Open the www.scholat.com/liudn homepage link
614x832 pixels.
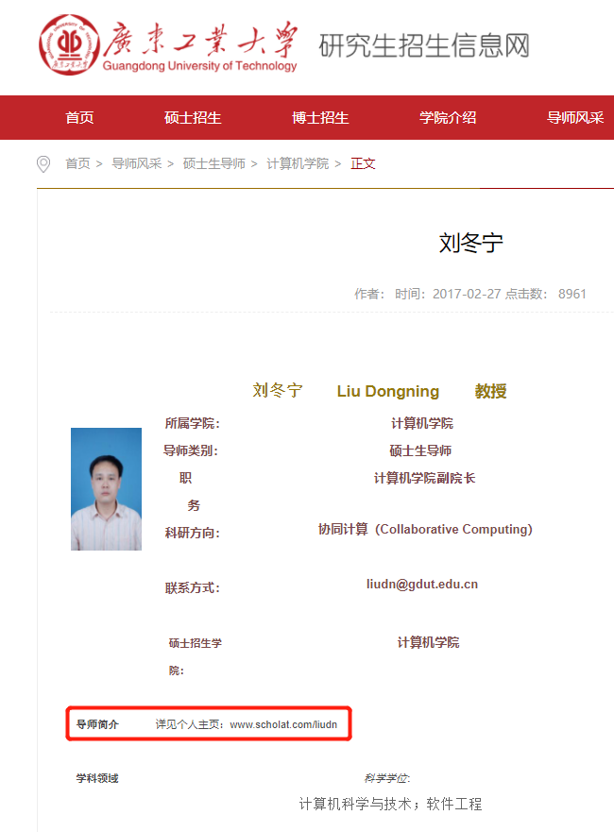(x=283, y=725)
